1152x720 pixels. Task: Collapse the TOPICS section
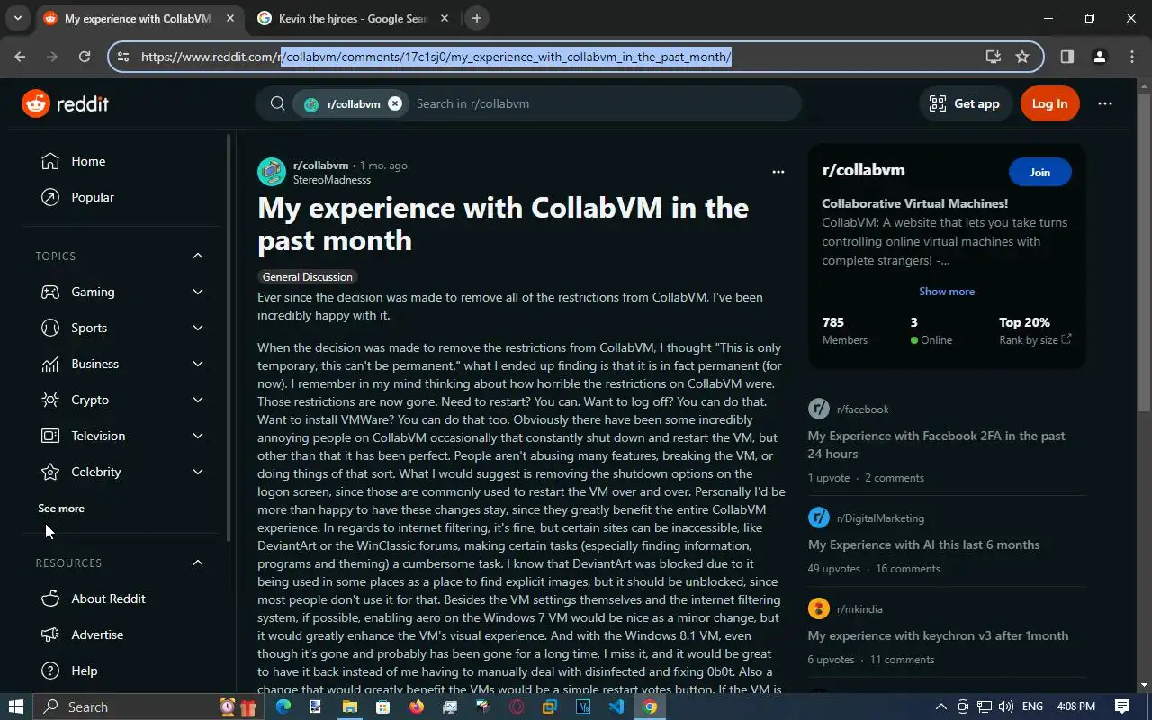(198, 256)
